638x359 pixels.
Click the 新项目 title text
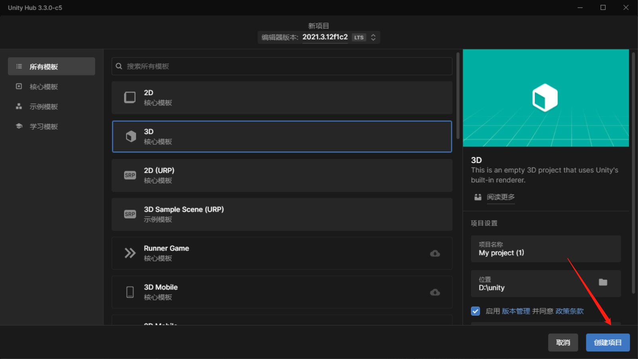(319, 26)
